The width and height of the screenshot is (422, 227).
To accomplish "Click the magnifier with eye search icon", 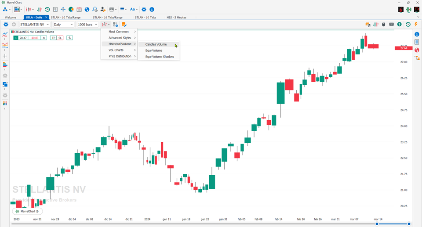I will [x=95, y=9].
